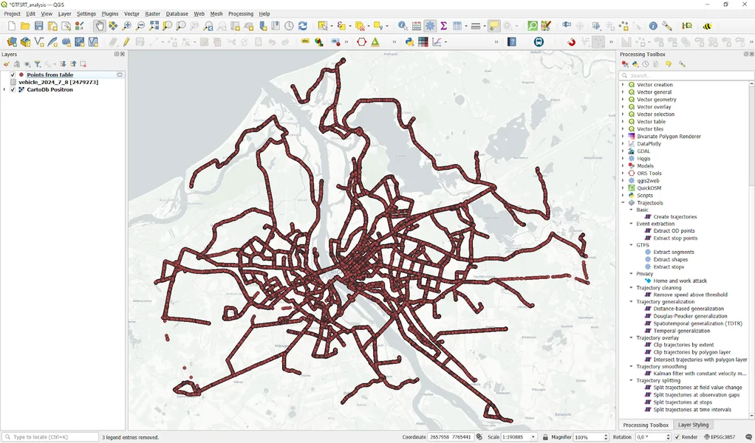Click the Refresh map icon

302,26
